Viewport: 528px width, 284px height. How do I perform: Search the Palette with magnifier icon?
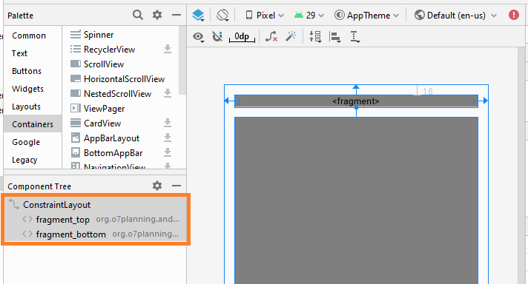point(137,15)
